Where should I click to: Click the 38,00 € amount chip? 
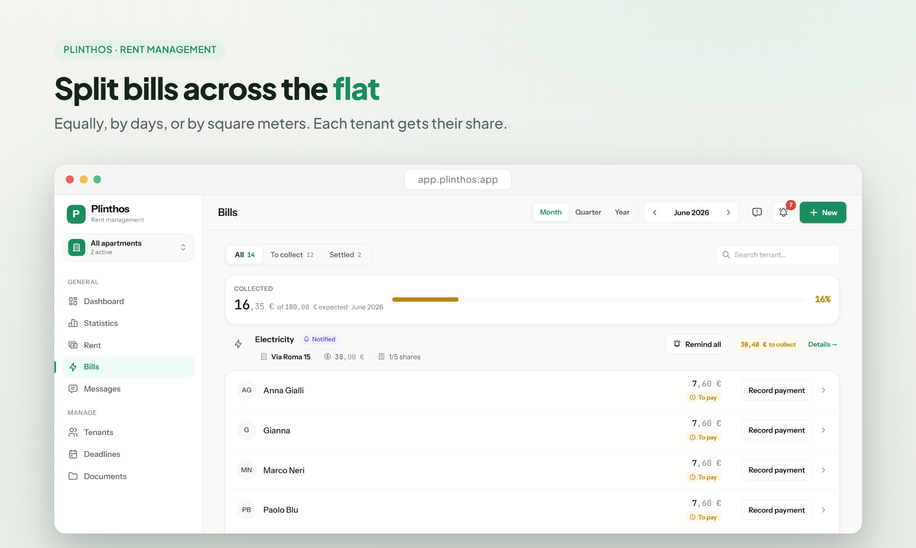(344, 357)
